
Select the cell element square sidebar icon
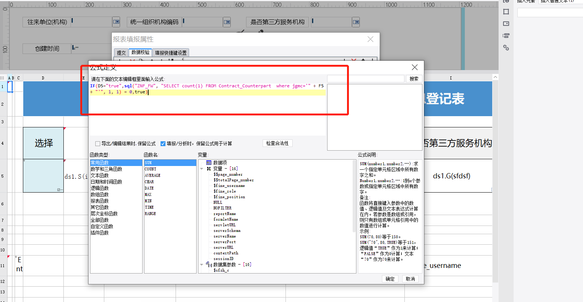point(506,12)
